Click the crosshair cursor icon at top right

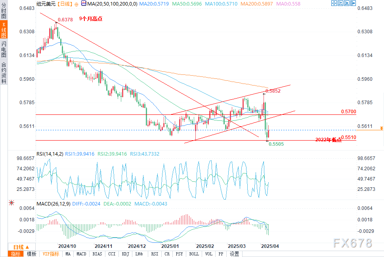point(334,3)
